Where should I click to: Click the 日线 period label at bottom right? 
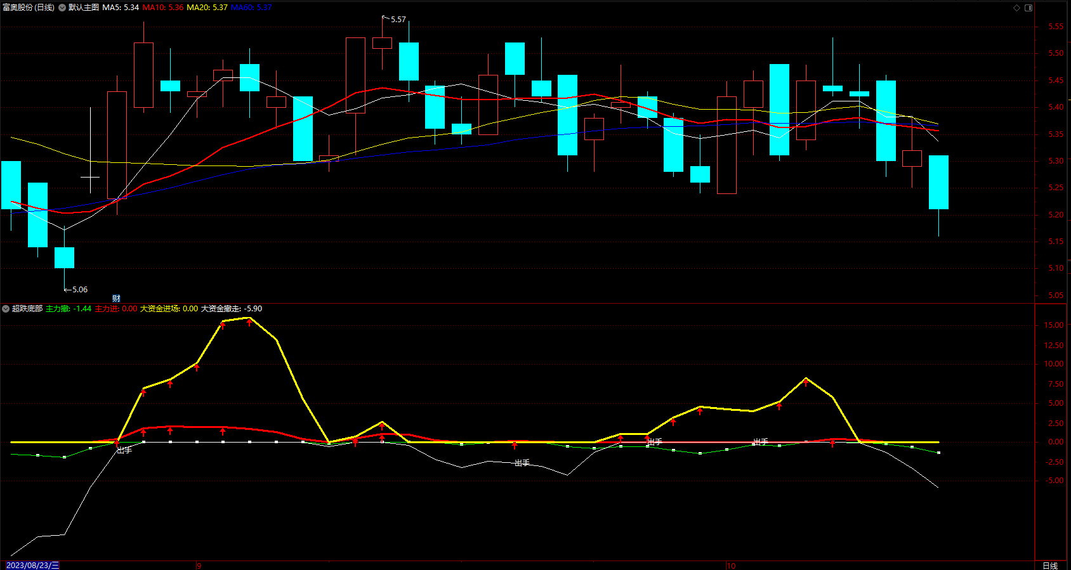click(1050, 566)
